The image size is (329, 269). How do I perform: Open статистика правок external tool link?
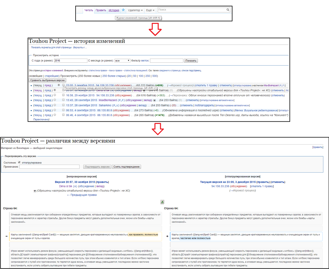[98, 70]
